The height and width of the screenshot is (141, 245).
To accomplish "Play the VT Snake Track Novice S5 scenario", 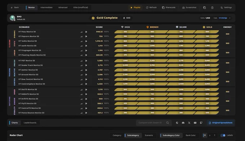I will 86,65.
